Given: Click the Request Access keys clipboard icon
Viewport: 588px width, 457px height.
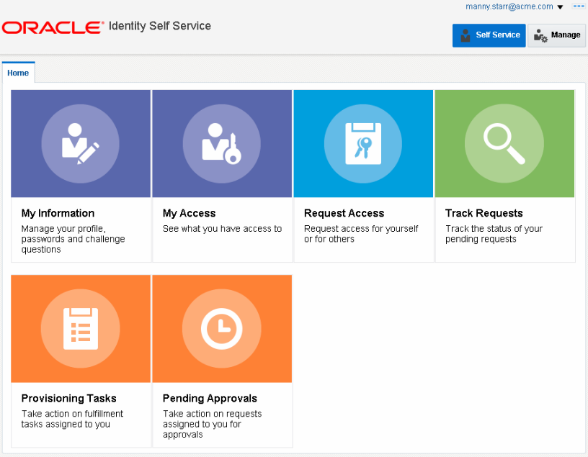Looking at the screenshot, I should point(363,144).
